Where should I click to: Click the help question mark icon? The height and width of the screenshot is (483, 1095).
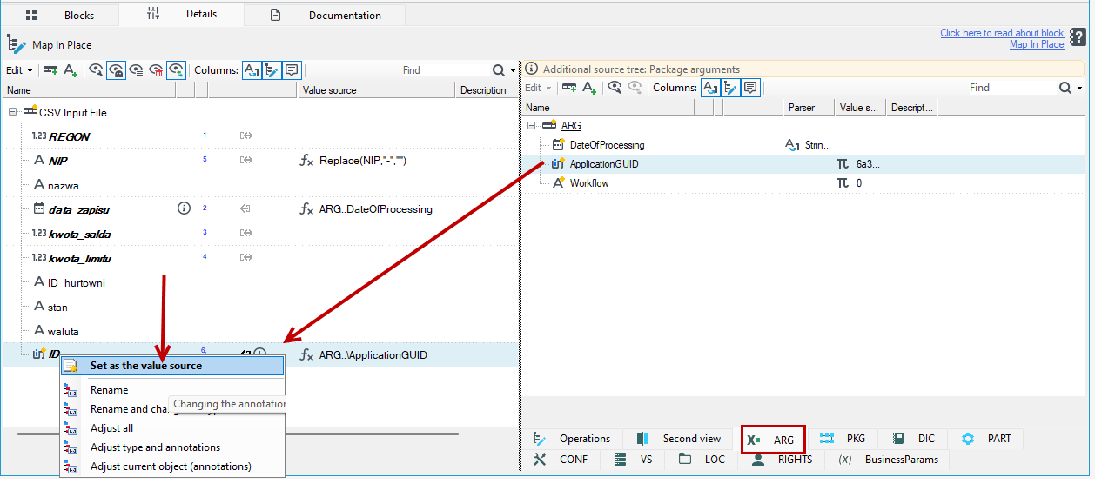(x=1078, y=36)
